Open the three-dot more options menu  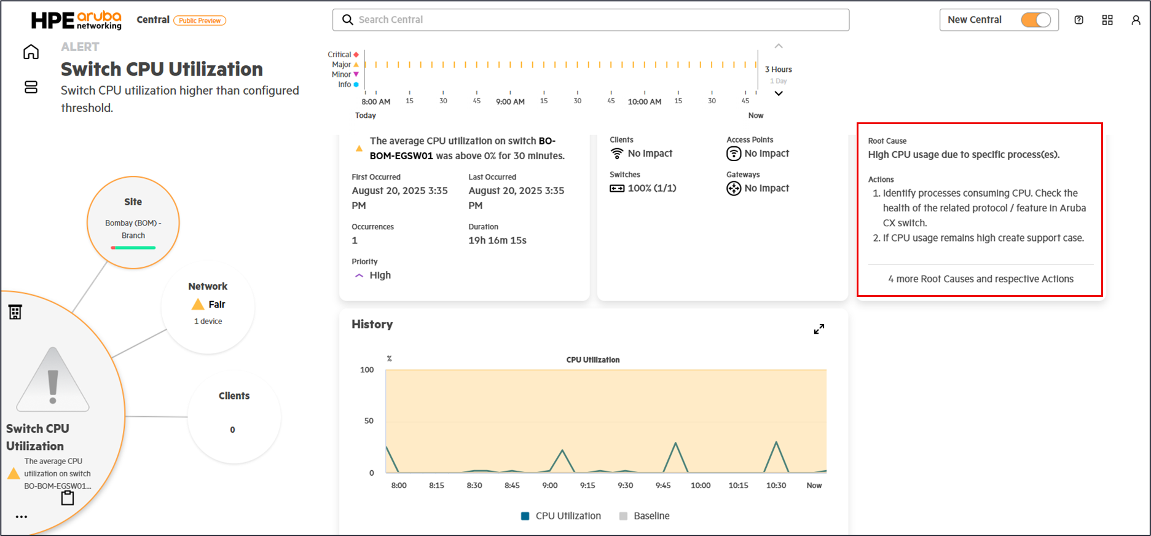click(22, 517)
